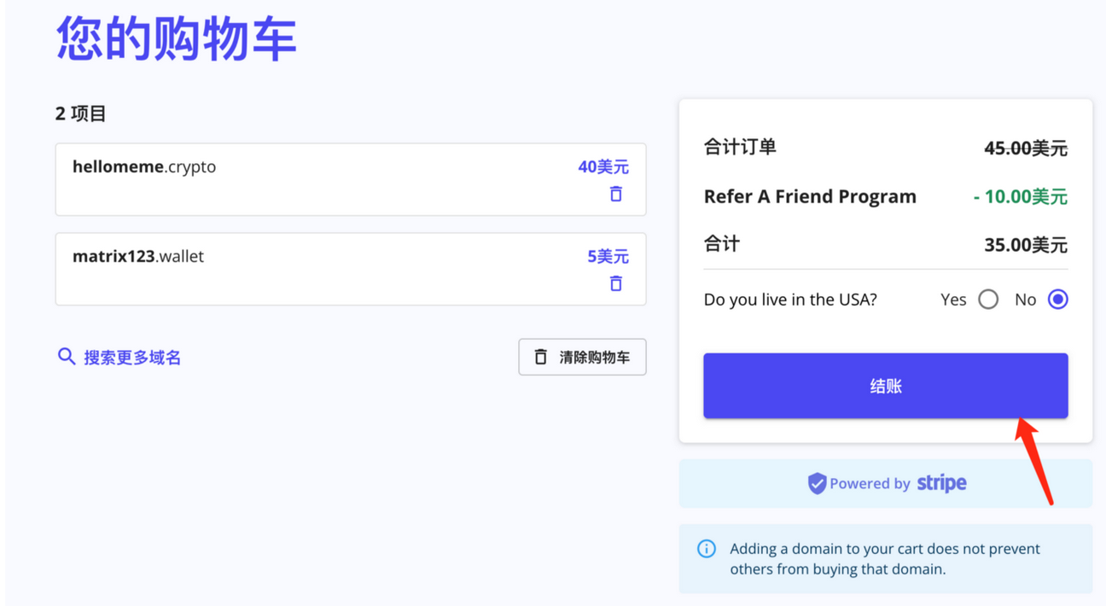The image size is (1106, 606).
Task: Click the 结账 checkout button
Action: 885,386
